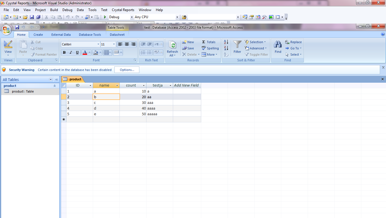The width and height of the screenshot is (386, 218).
Task: Click the Filter funnel button
Action: (x=237, y=47)
